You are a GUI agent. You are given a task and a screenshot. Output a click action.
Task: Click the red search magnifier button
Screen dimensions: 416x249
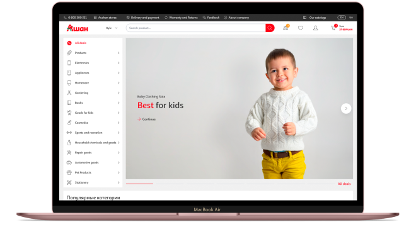pos(270,28)
